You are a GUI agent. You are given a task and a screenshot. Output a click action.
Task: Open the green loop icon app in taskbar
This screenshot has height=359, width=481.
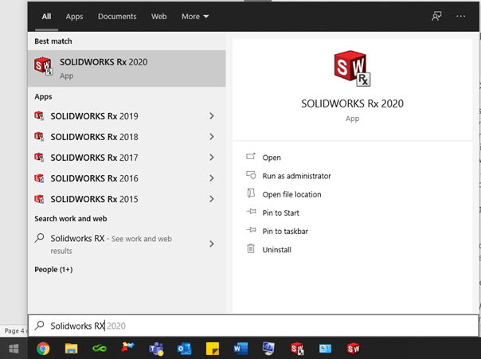pyautogui.click(x=100, y=349)
